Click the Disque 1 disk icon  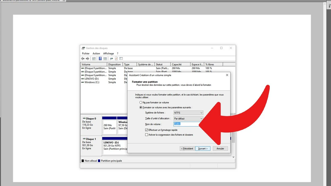pos(84,139)
